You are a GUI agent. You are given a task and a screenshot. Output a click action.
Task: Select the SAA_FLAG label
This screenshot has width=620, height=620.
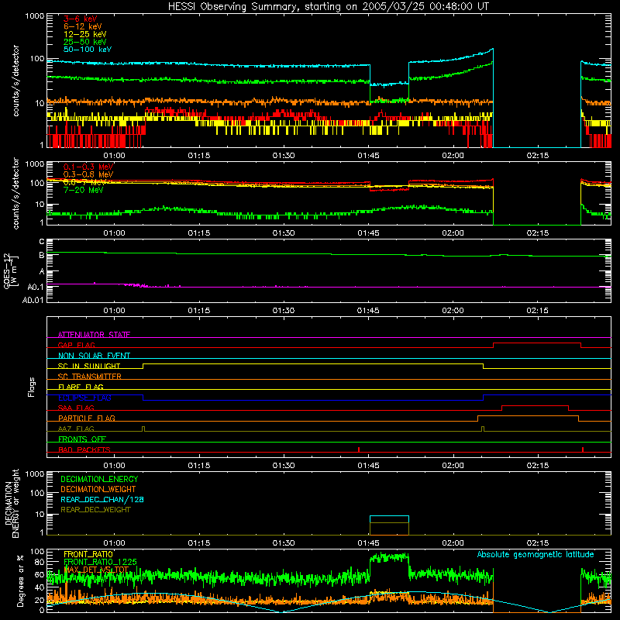[x=76, y=408]
